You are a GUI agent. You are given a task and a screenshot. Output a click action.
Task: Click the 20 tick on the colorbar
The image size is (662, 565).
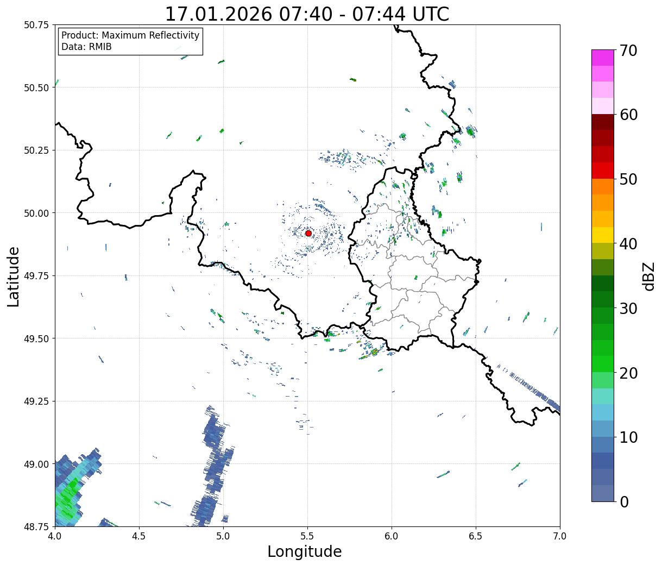[628, 373]
